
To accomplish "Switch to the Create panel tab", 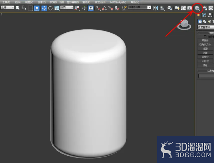I will [198, 15].
